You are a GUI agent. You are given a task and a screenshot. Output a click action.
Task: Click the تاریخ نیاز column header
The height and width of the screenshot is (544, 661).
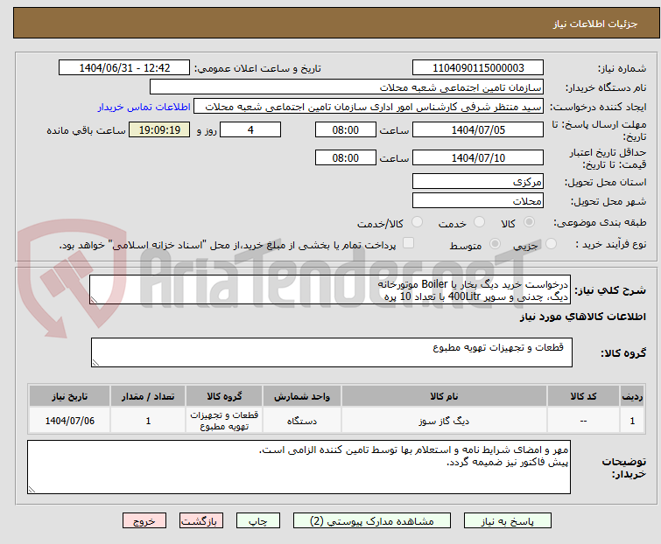69,396
